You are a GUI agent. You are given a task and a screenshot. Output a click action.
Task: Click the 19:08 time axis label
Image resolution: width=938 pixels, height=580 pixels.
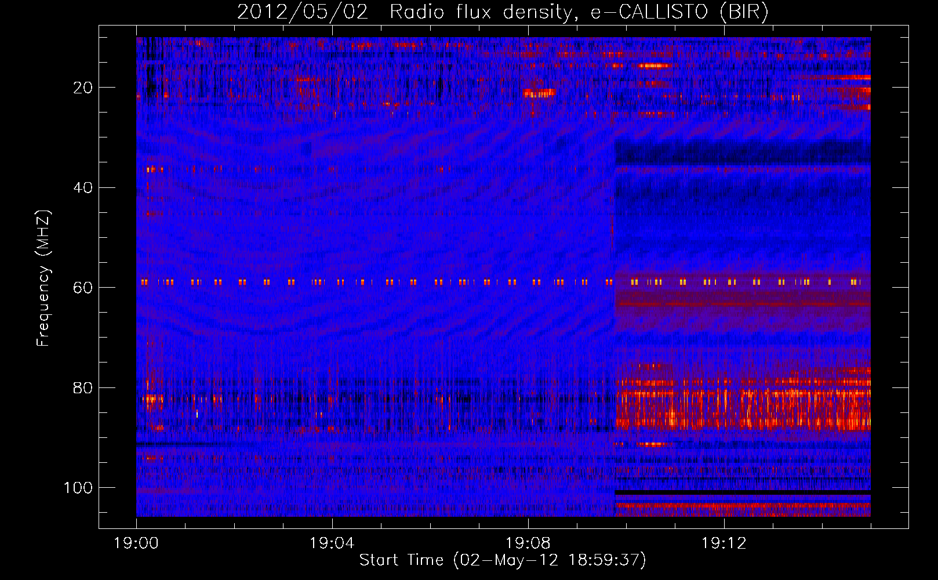[x=528, y=543]
